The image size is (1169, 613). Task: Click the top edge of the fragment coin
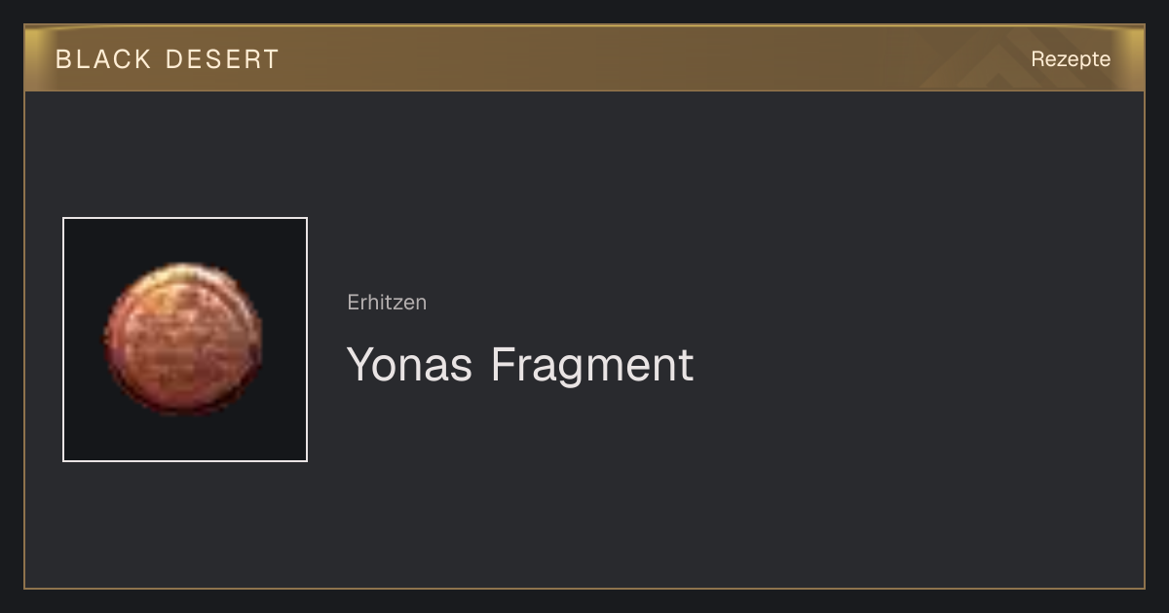185,269
